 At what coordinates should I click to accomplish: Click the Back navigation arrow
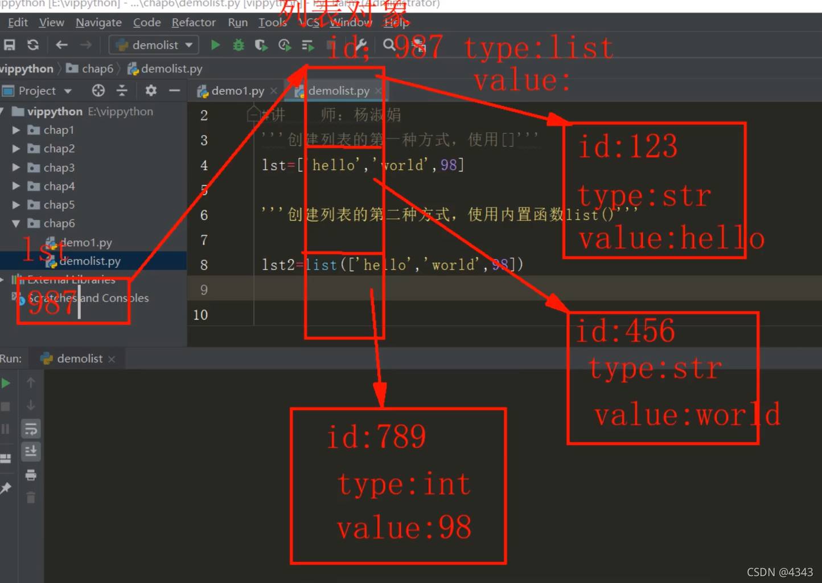[x=61, y=45]
